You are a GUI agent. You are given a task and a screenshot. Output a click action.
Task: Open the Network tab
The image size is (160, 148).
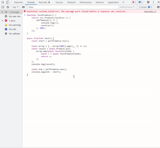tap(71, 2)
